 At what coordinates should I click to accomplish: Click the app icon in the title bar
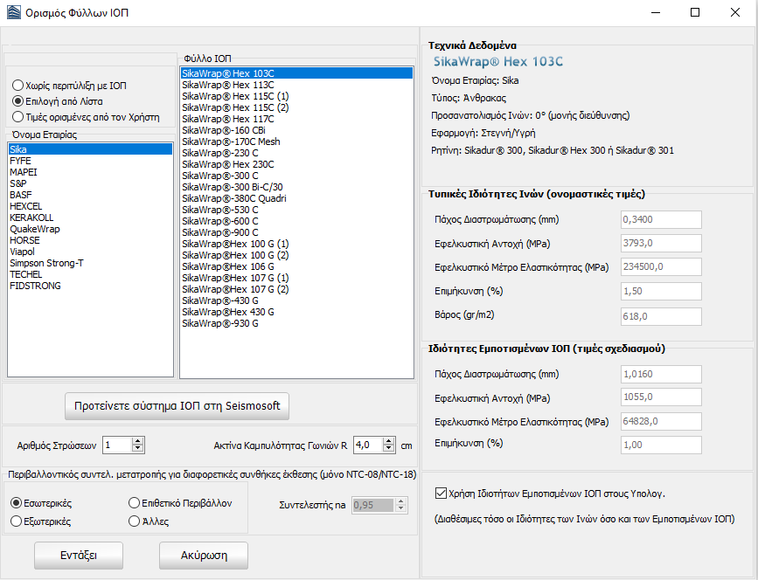(13, 13)
